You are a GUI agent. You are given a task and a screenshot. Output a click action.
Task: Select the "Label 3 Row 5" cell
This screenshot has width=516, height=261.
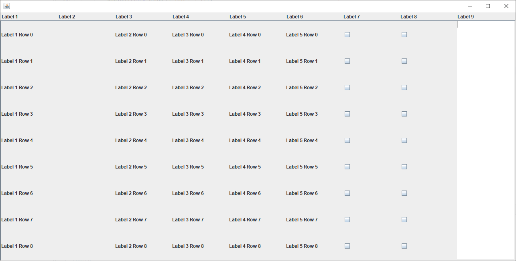(x=188, y=167)
